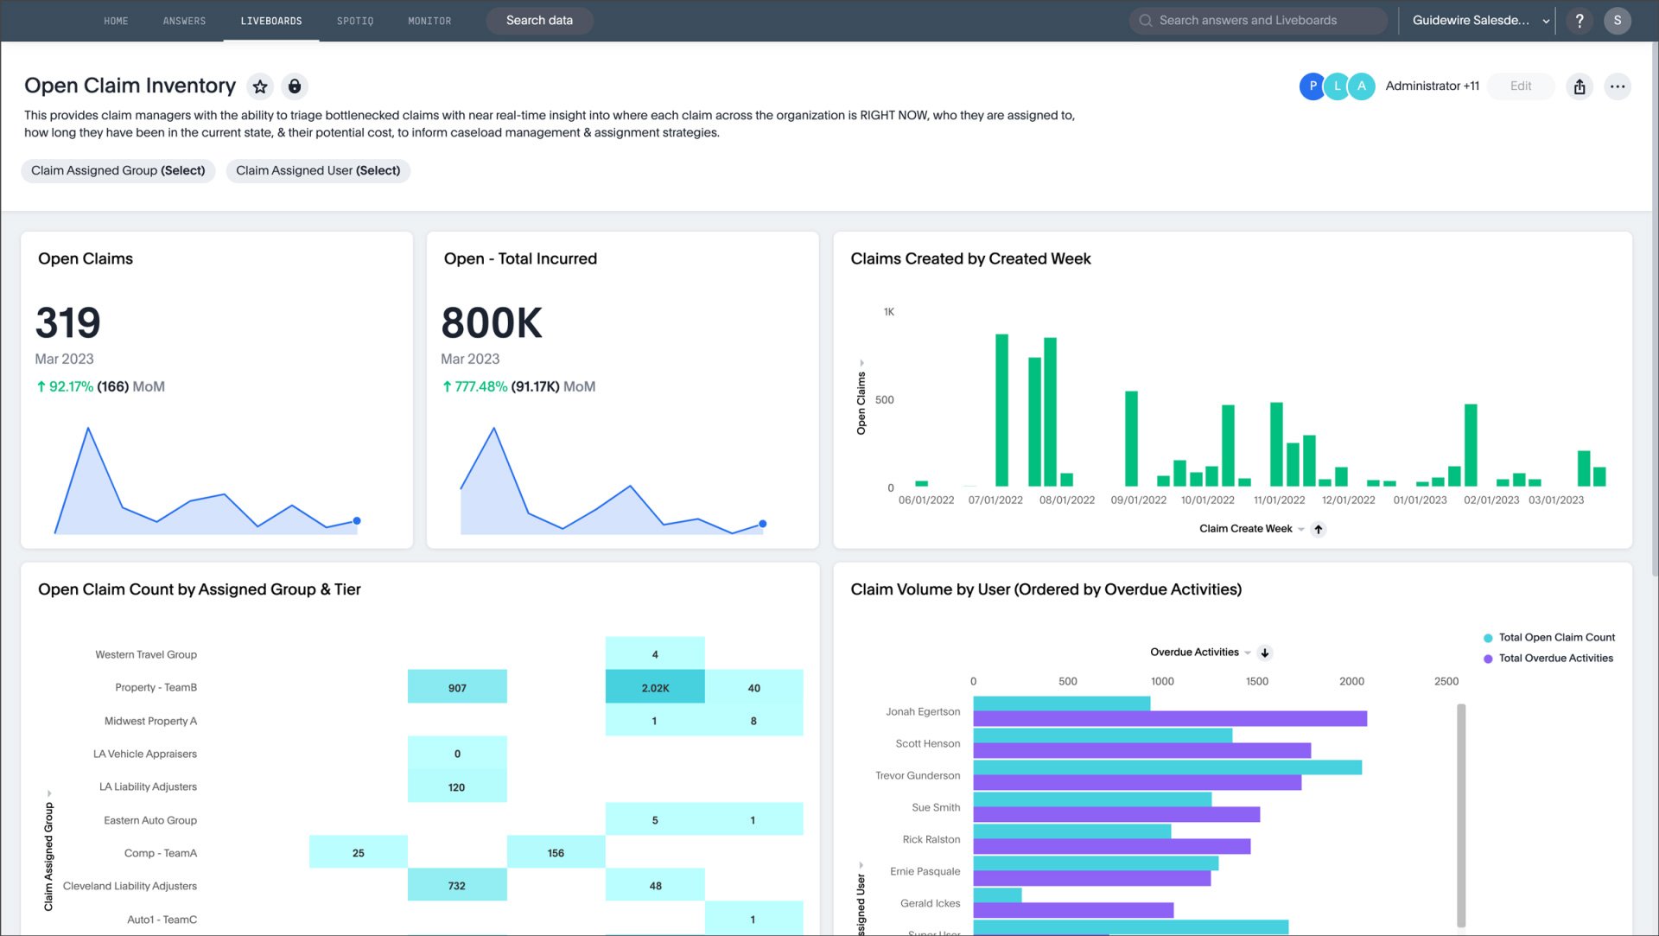Click the lock icon next to title
This screenshot has height=936, width=1659.
tap(295, 86)
